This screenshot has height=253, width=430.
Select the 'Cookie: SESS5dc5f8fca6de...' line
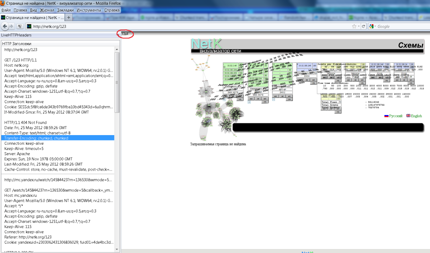tap(59, 107)
